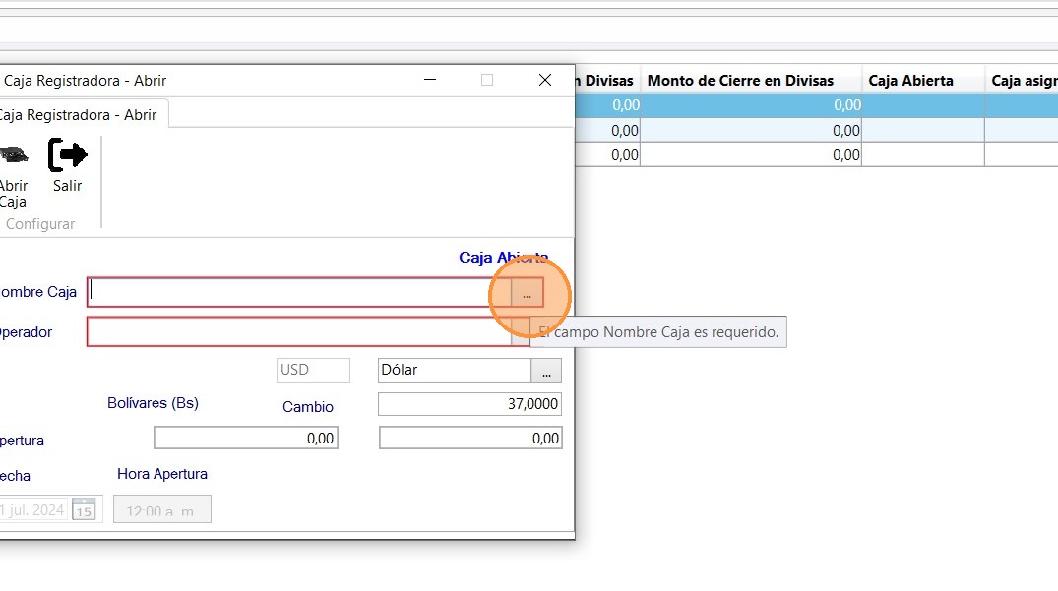
Task: Edit the Bolívares apertura amount field
Action: (x=246, y=438)
